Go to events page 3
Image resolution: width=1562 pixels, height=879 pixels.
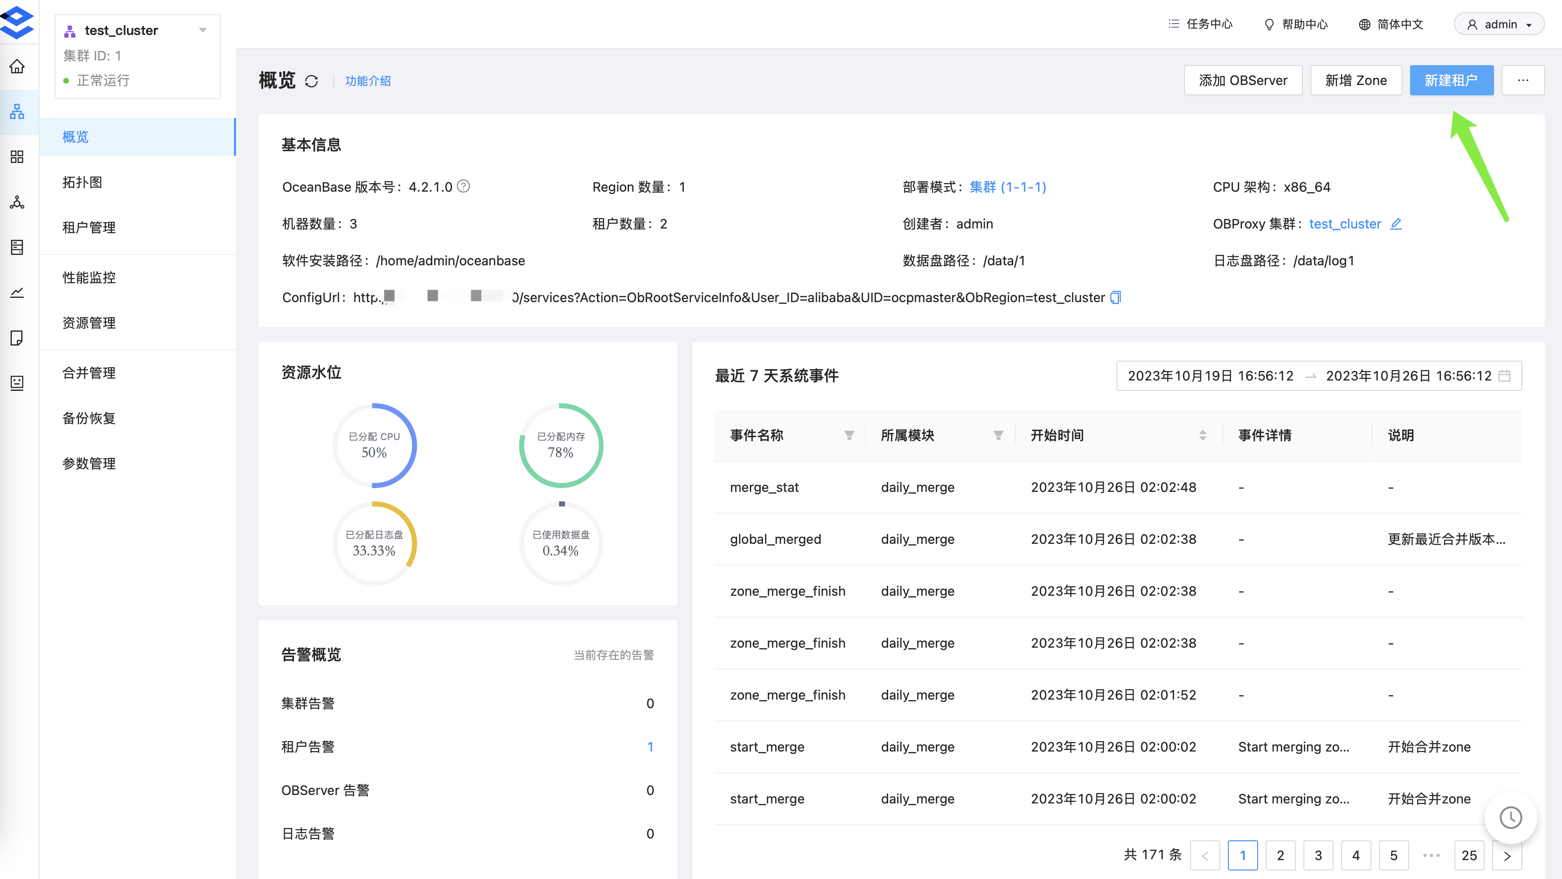[1318, 855]
